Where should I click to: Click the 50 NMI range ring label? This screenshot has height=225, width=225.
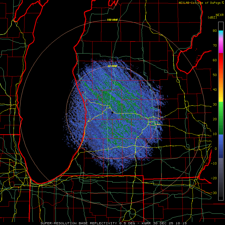coord(112,66)
